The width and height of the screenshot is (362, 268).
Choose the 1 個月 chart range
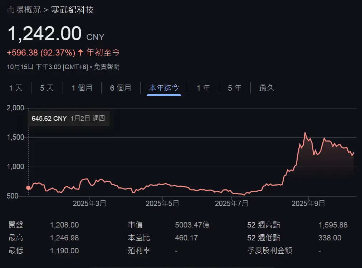click(82, 88)
